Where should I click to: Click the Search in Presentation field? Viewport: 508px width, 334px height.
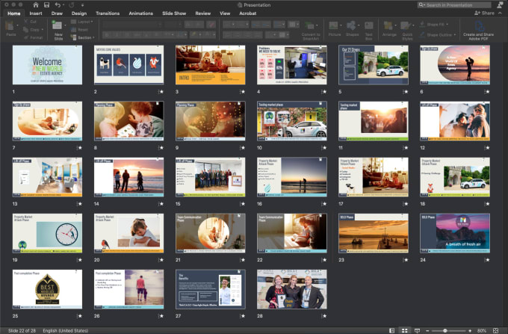[454, 5]
